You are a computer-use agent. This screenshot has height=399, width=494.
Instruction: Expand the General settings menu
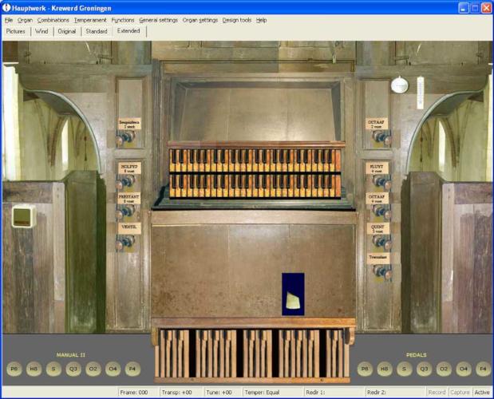coord(158,20)
